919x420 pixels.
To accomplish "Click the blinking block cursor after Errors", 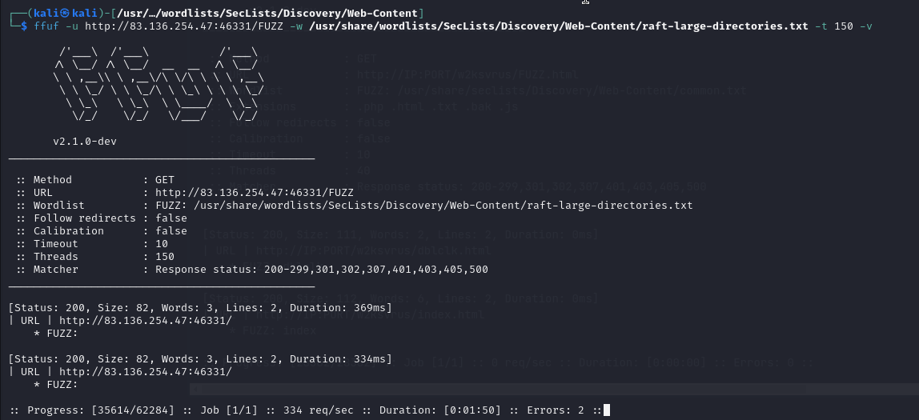I will point(607,410).
